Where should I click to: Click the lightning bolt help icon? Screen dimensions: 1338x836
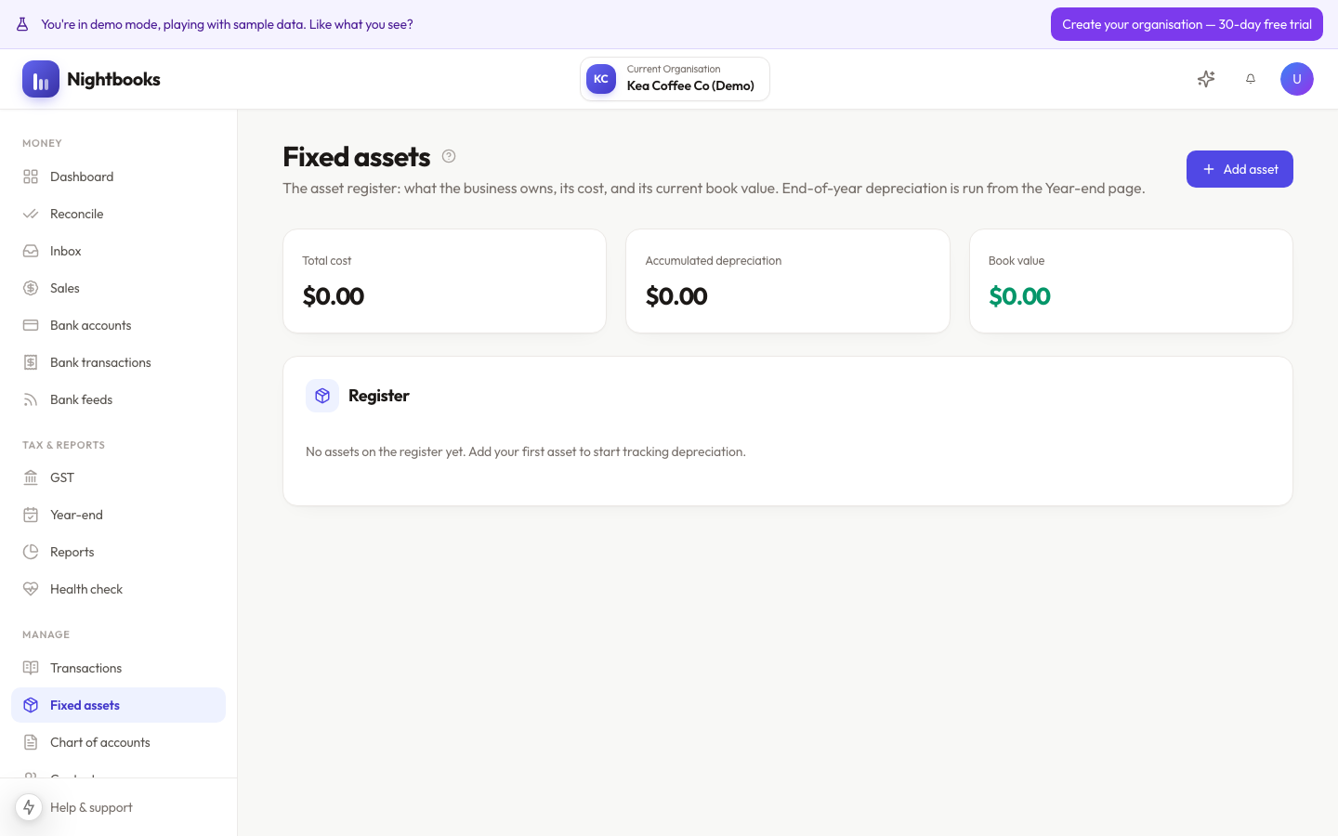pos(29,807)
